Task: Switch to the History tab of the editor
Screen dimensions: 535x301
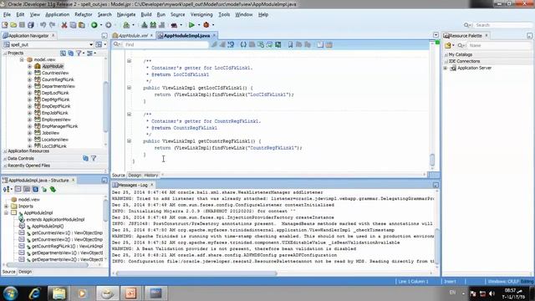Action: (150, 175)
